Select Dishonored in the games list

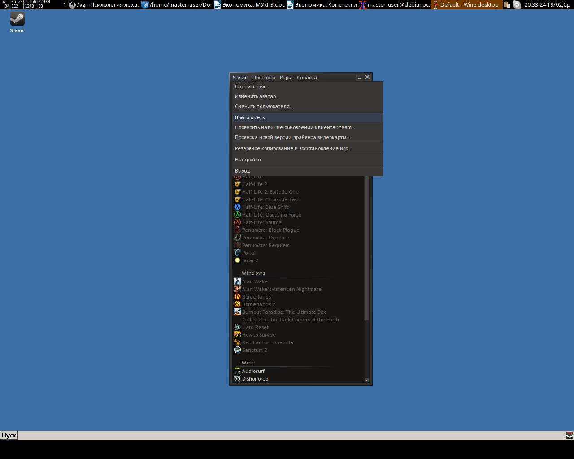pos(255,379)
